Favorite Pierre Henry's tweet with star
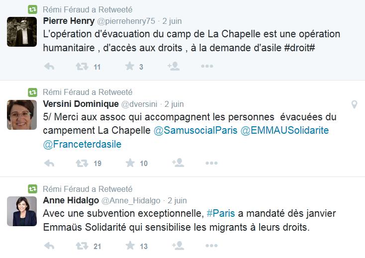Viewport: 365px width, 258px height. 130,66
